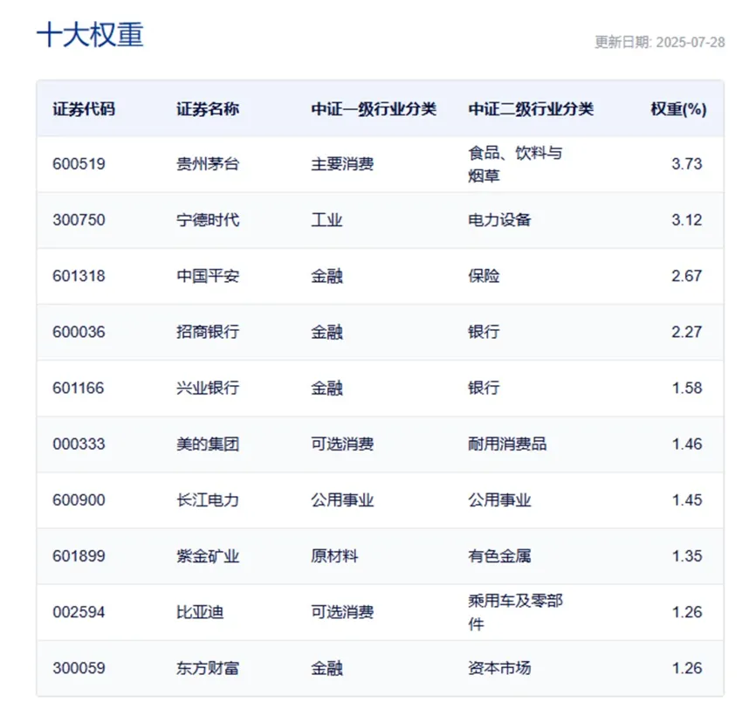Viewport: 756px width, 716px height.
Task: Select security code 601318
Action: click(x=79, y=276)
